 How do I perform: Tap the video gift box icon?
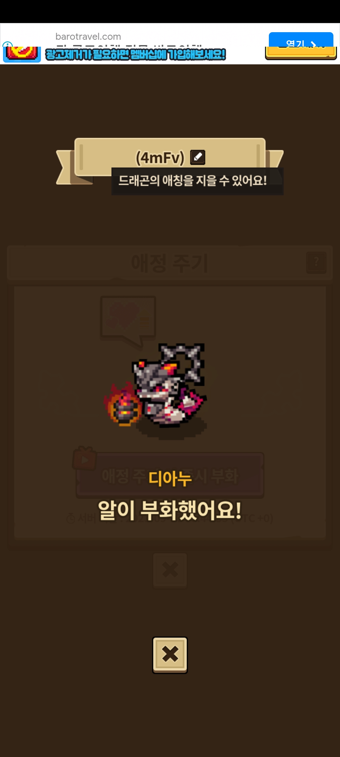tap(84, 459)
